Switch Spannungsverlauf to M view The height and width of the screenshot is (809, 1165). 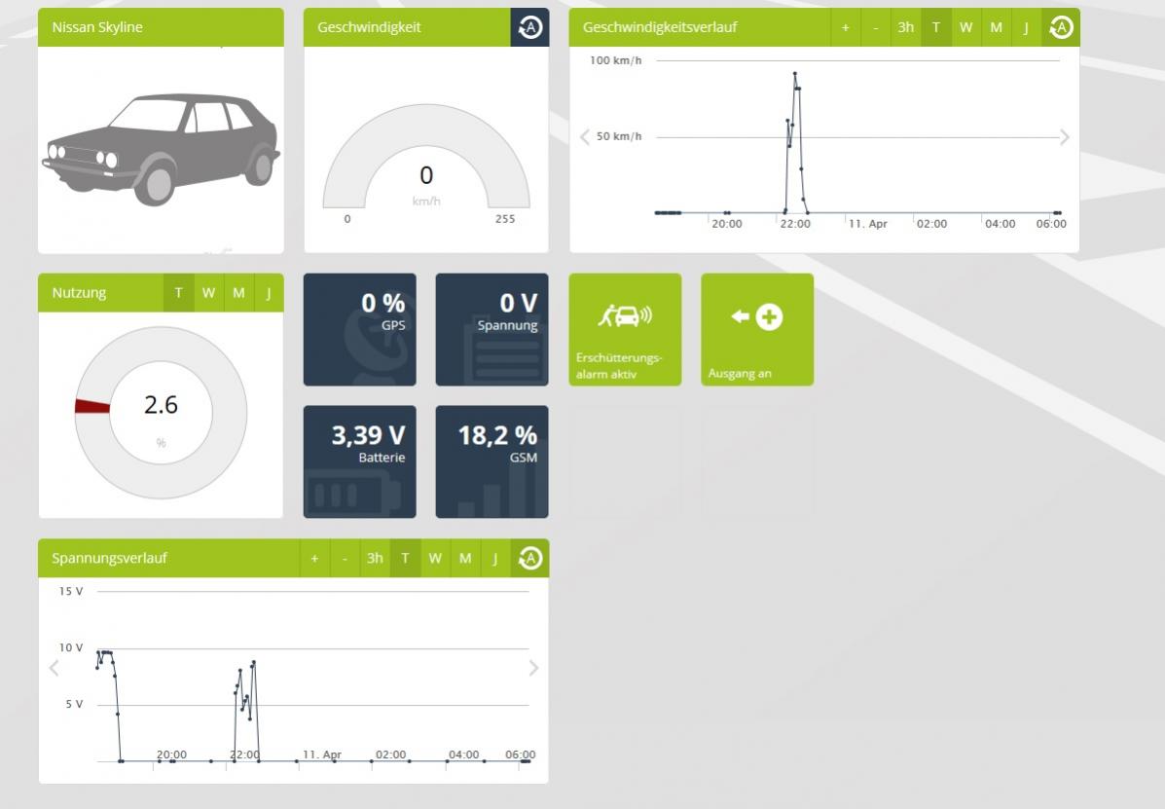click(465, 559)
